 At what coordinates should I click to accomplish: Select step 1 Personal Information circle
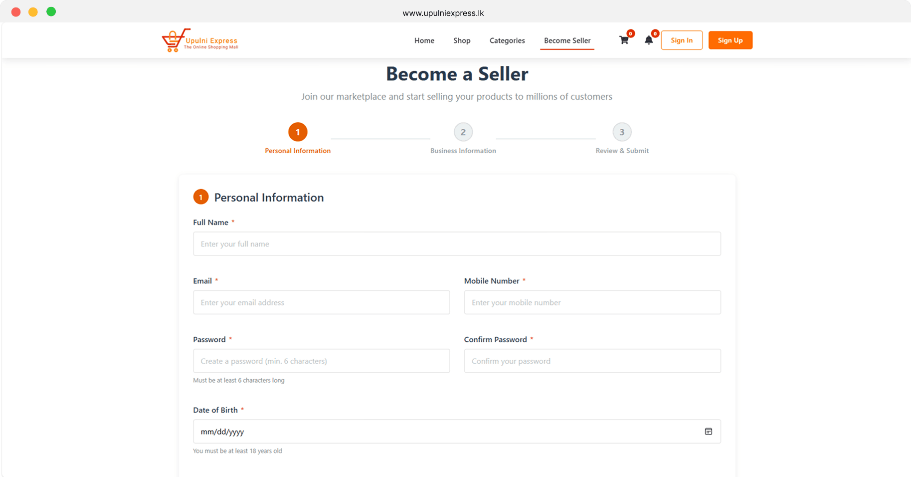(298, 132)
